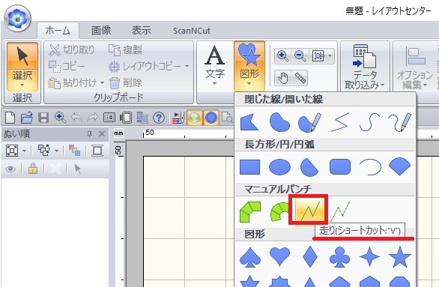Select the fan sector shape
Screen dimensions: 439x287
[400, 166]
